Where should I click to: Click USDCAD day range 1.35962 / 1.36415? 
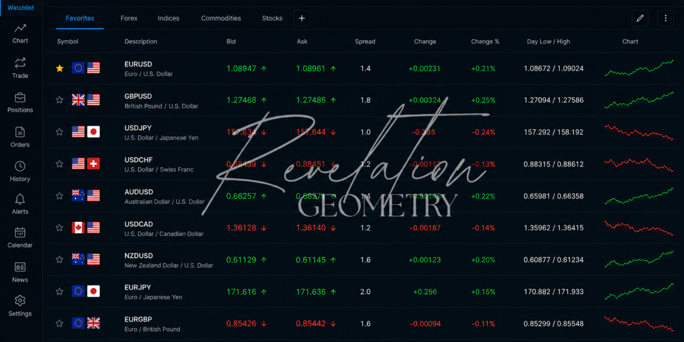(553, 228)
